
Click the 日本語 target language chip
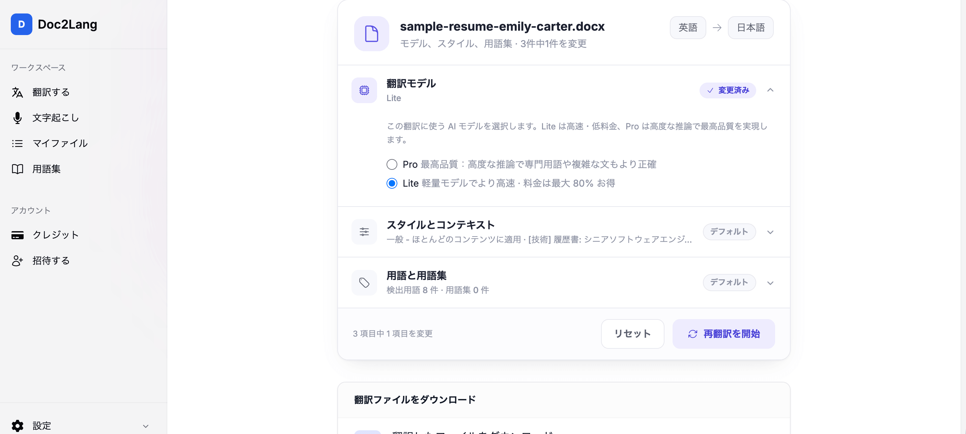click(x=750, y=28)
